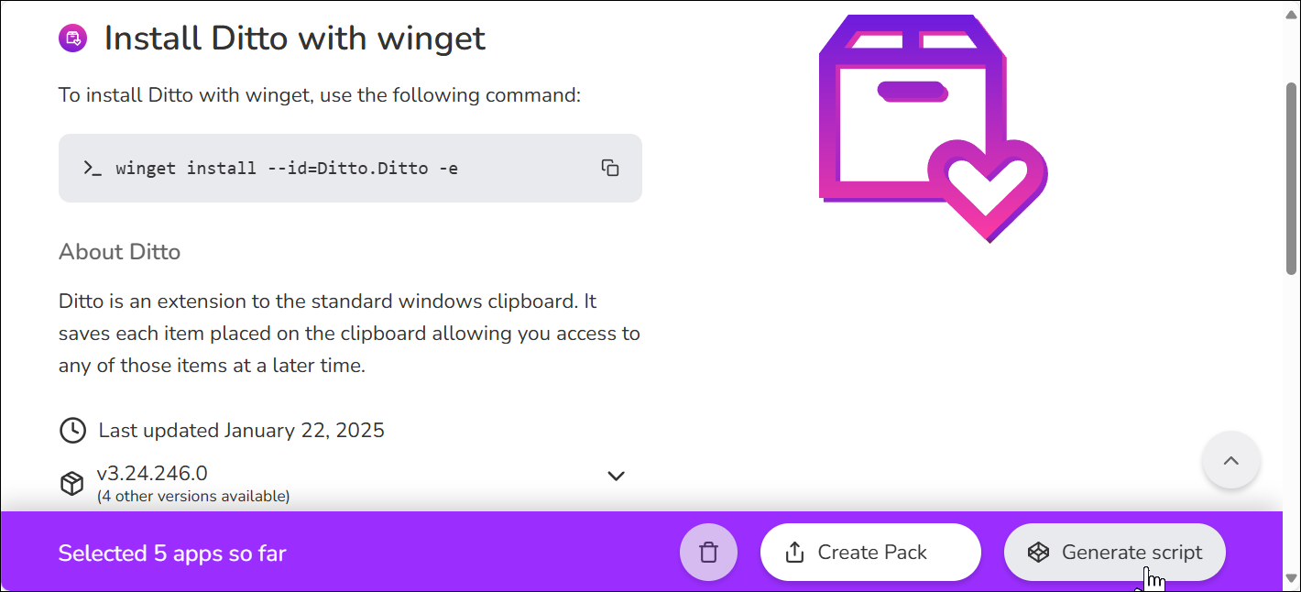This screenshot has height=592, width=1301.
Task: Click the Install Ditto with winget heading
Action: [x=295, y=38]
